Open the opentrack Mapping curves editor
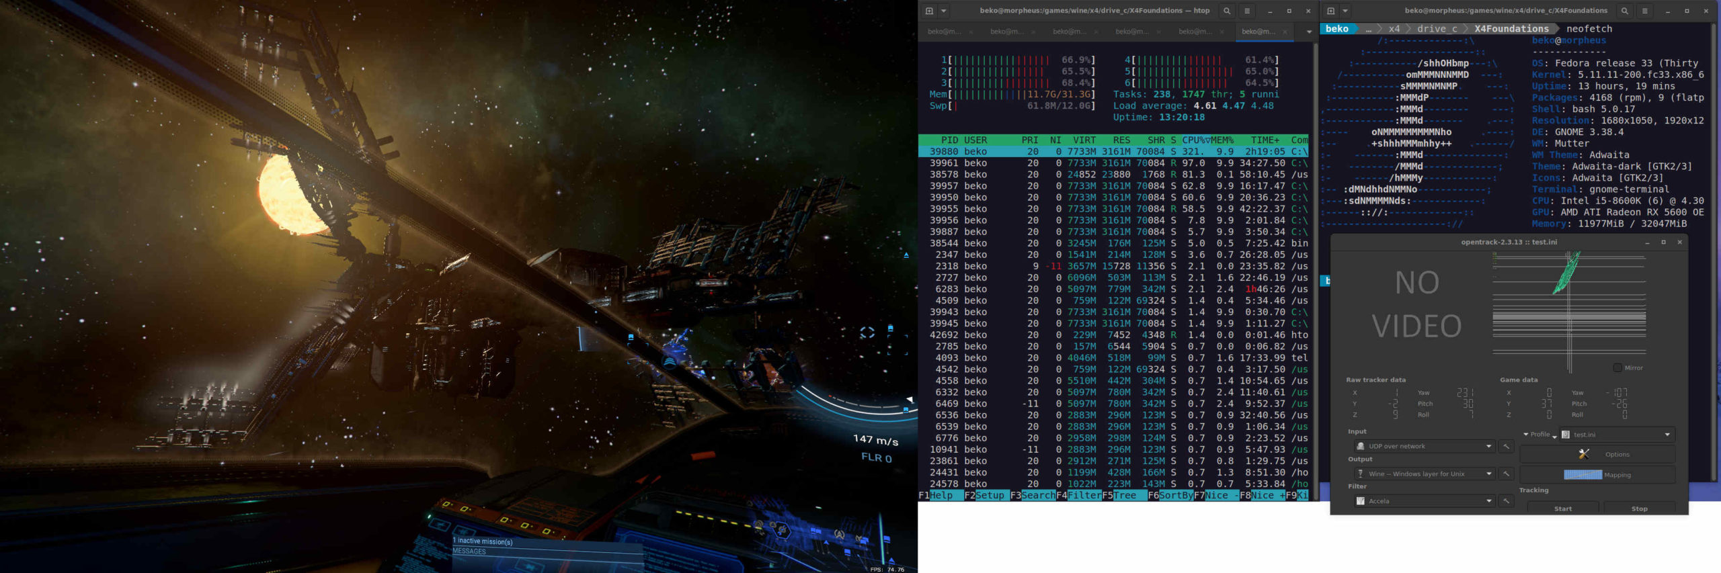Screen dimensions: 1721x573 click(1597, 475)
